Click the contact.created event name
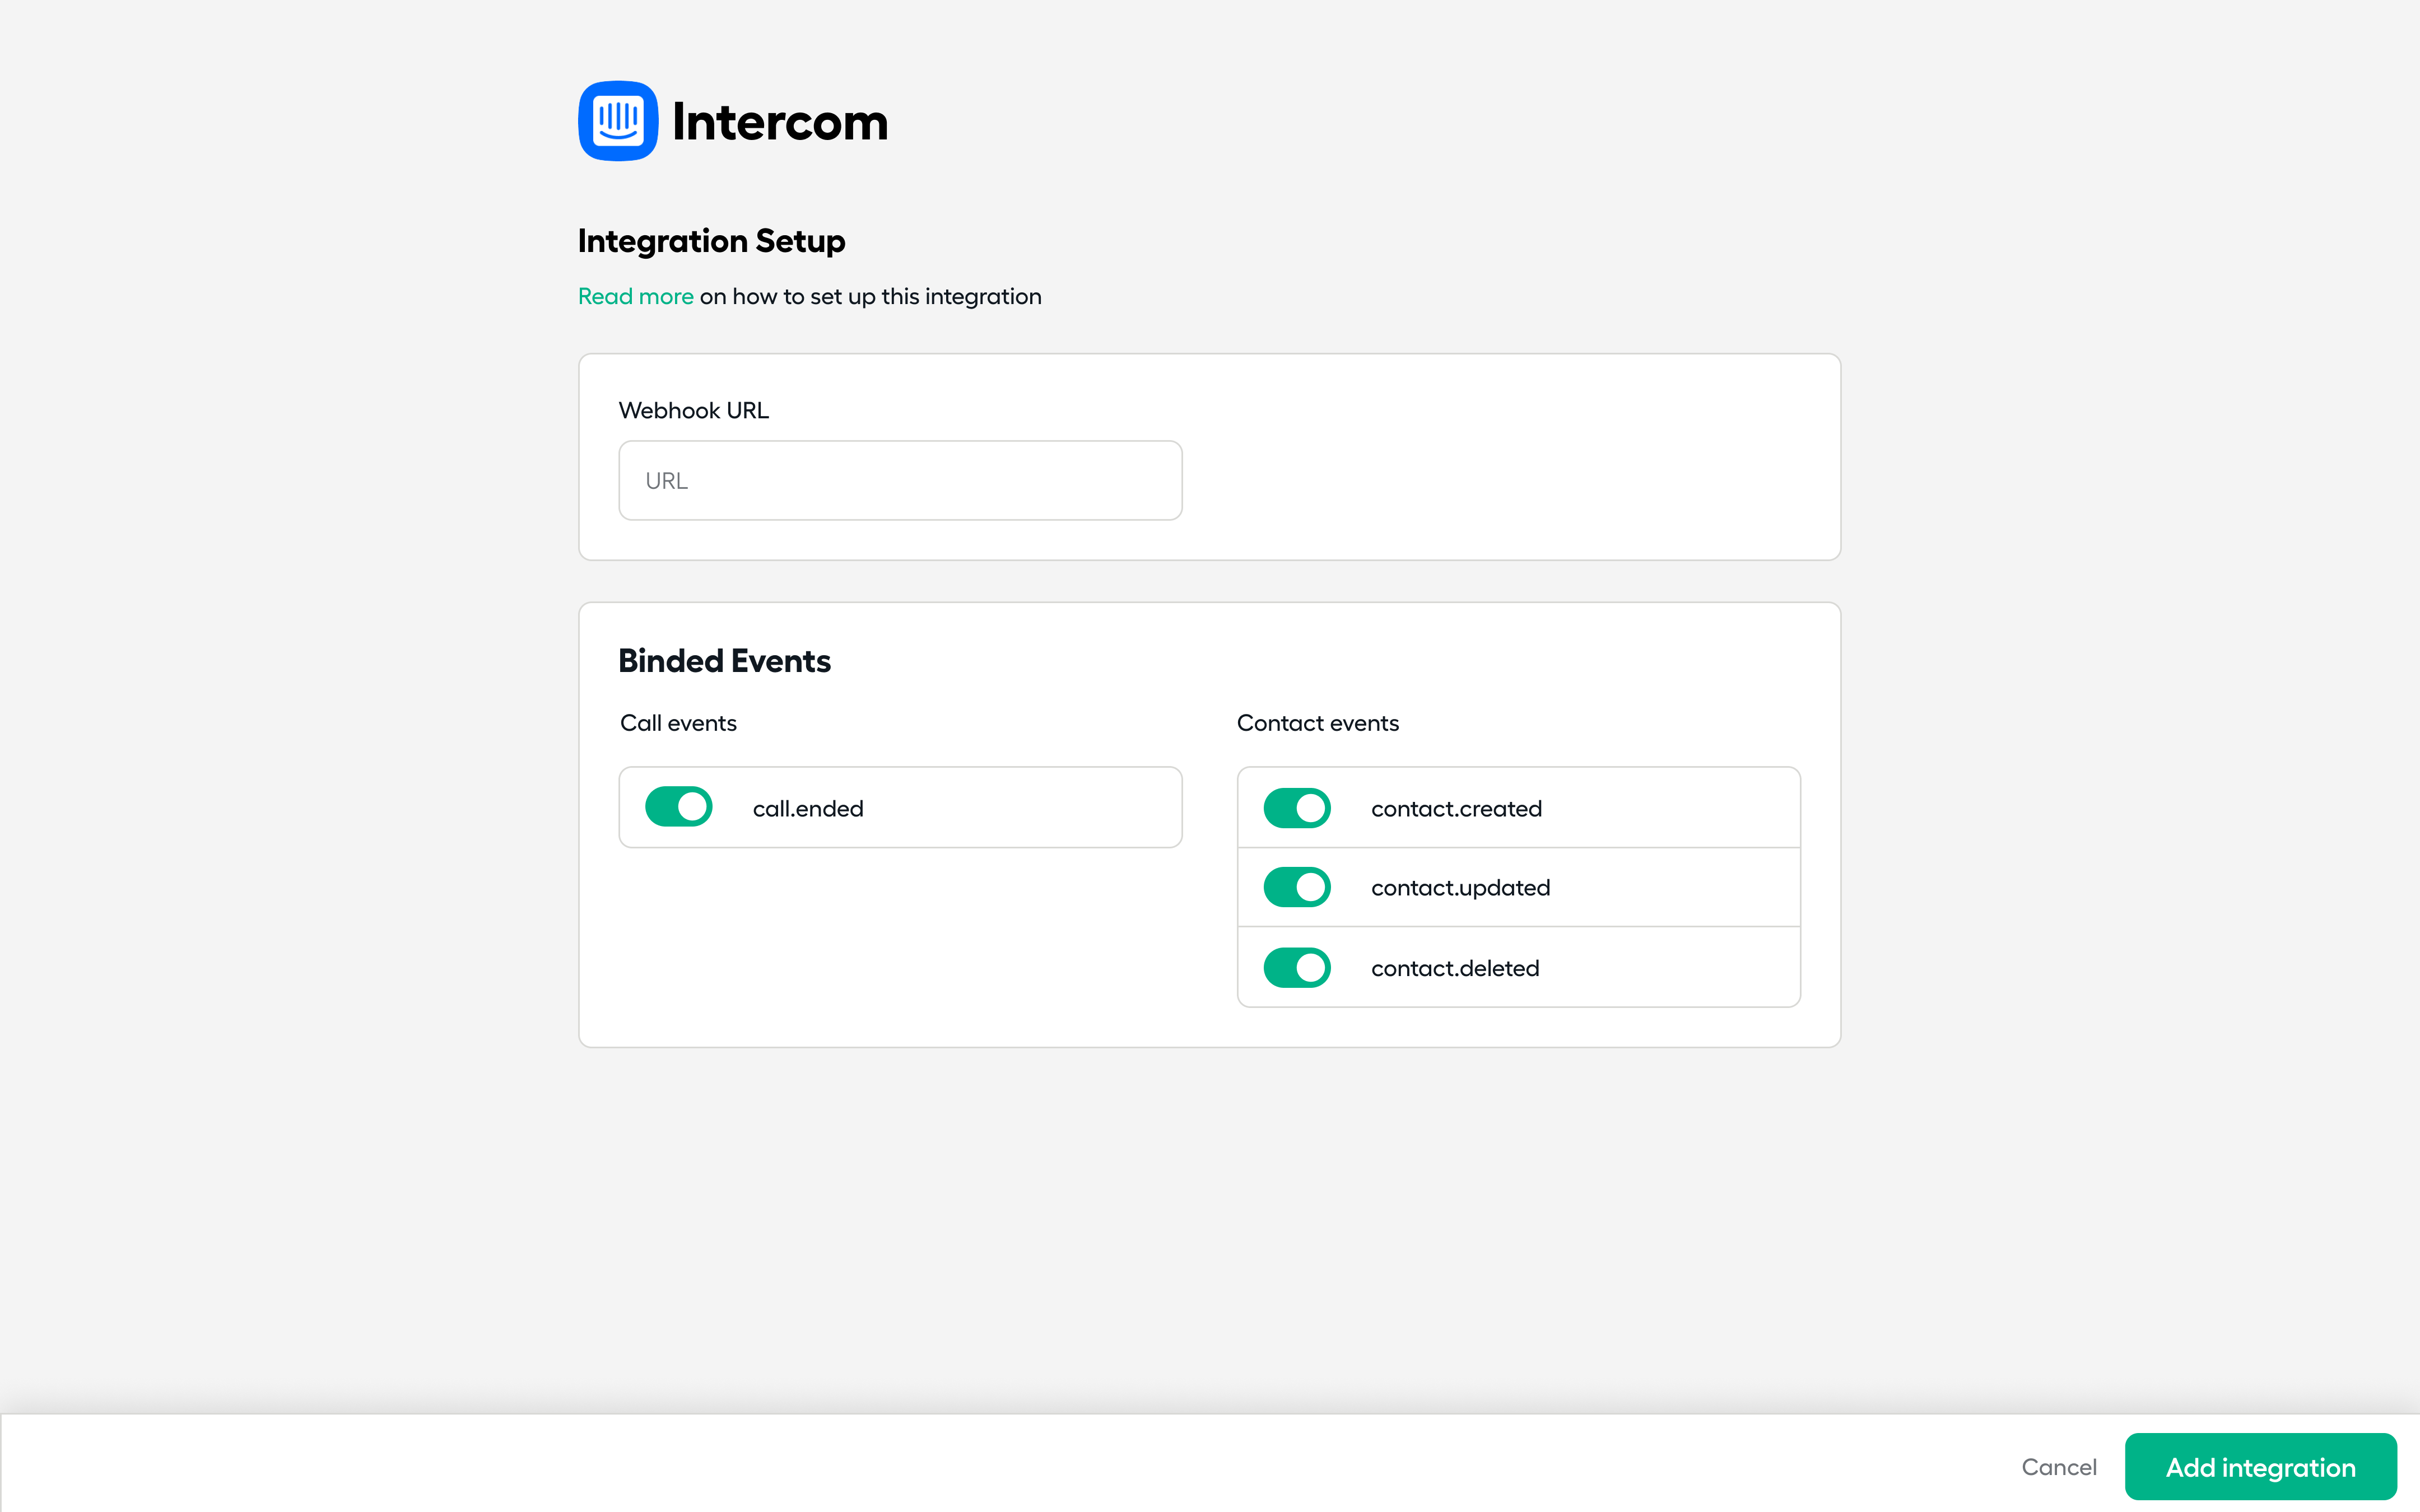The height and width of the screenshot is (1512, 2420). tap(1456, 808)
